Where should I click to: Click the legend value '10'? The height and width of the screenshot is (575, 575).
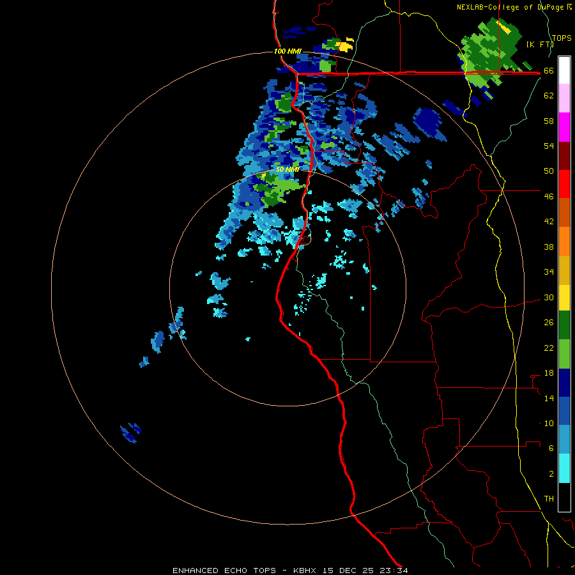[x=549, y=423]
